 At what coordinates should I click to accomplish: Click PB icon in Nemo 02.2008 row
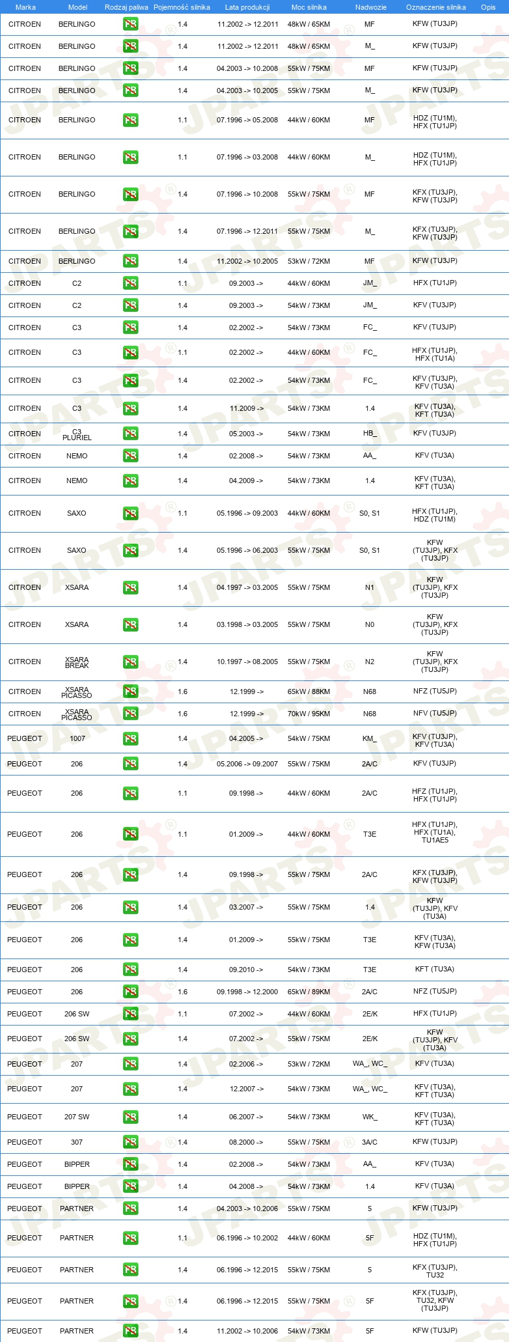(131, 456)
